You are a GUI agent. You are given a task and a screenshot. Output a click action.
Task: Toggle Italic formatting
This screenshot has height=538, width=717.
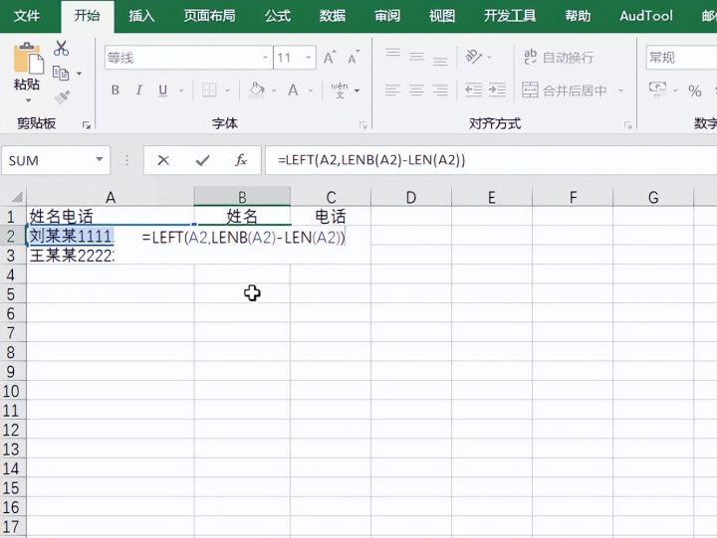click(x=139, y=90)
